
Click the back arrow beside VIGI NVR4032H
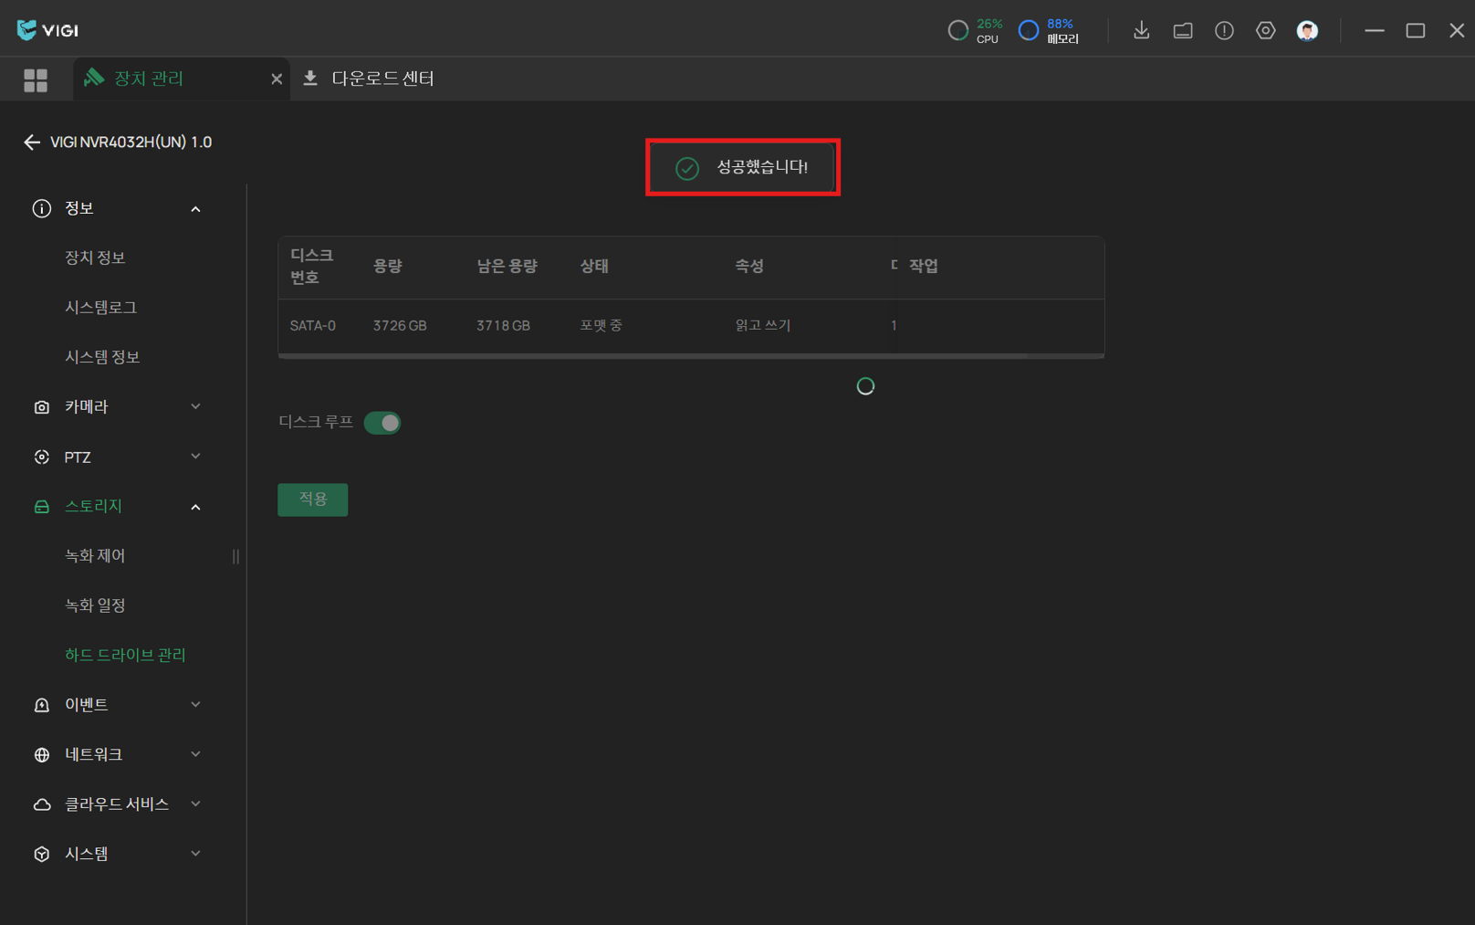32,142
